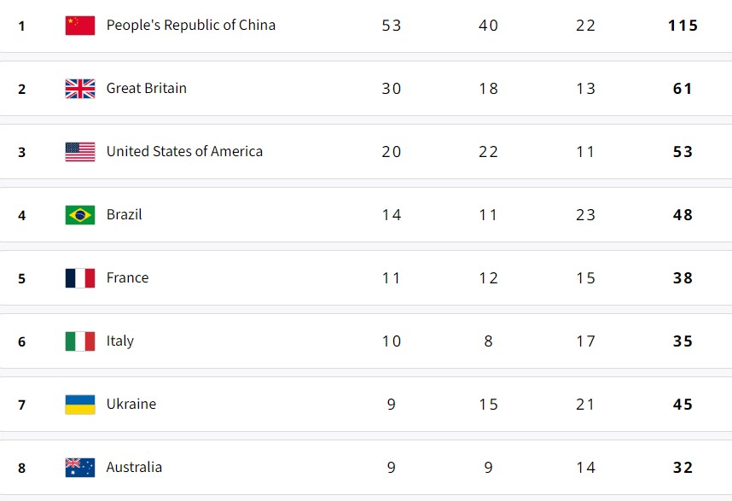Open the Great Britain country link

[x=146, y=89]
